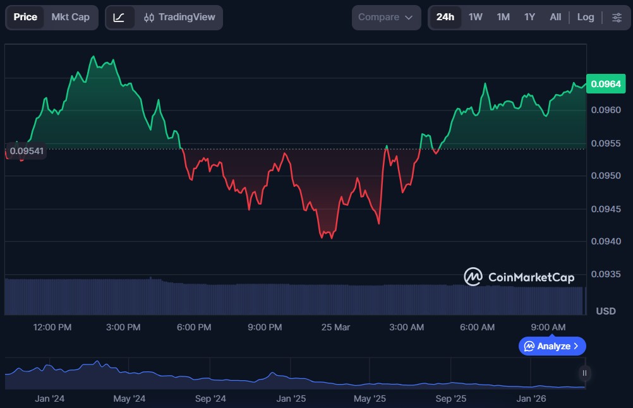
Task: Open chart settings sliders icon
Action: pos(617,17)
